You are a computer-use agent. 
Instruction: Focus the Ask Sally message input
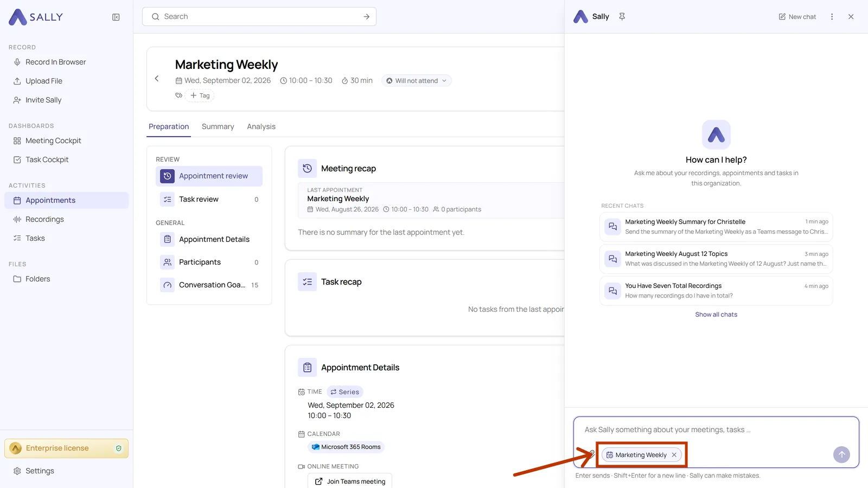tap(716, 430)
